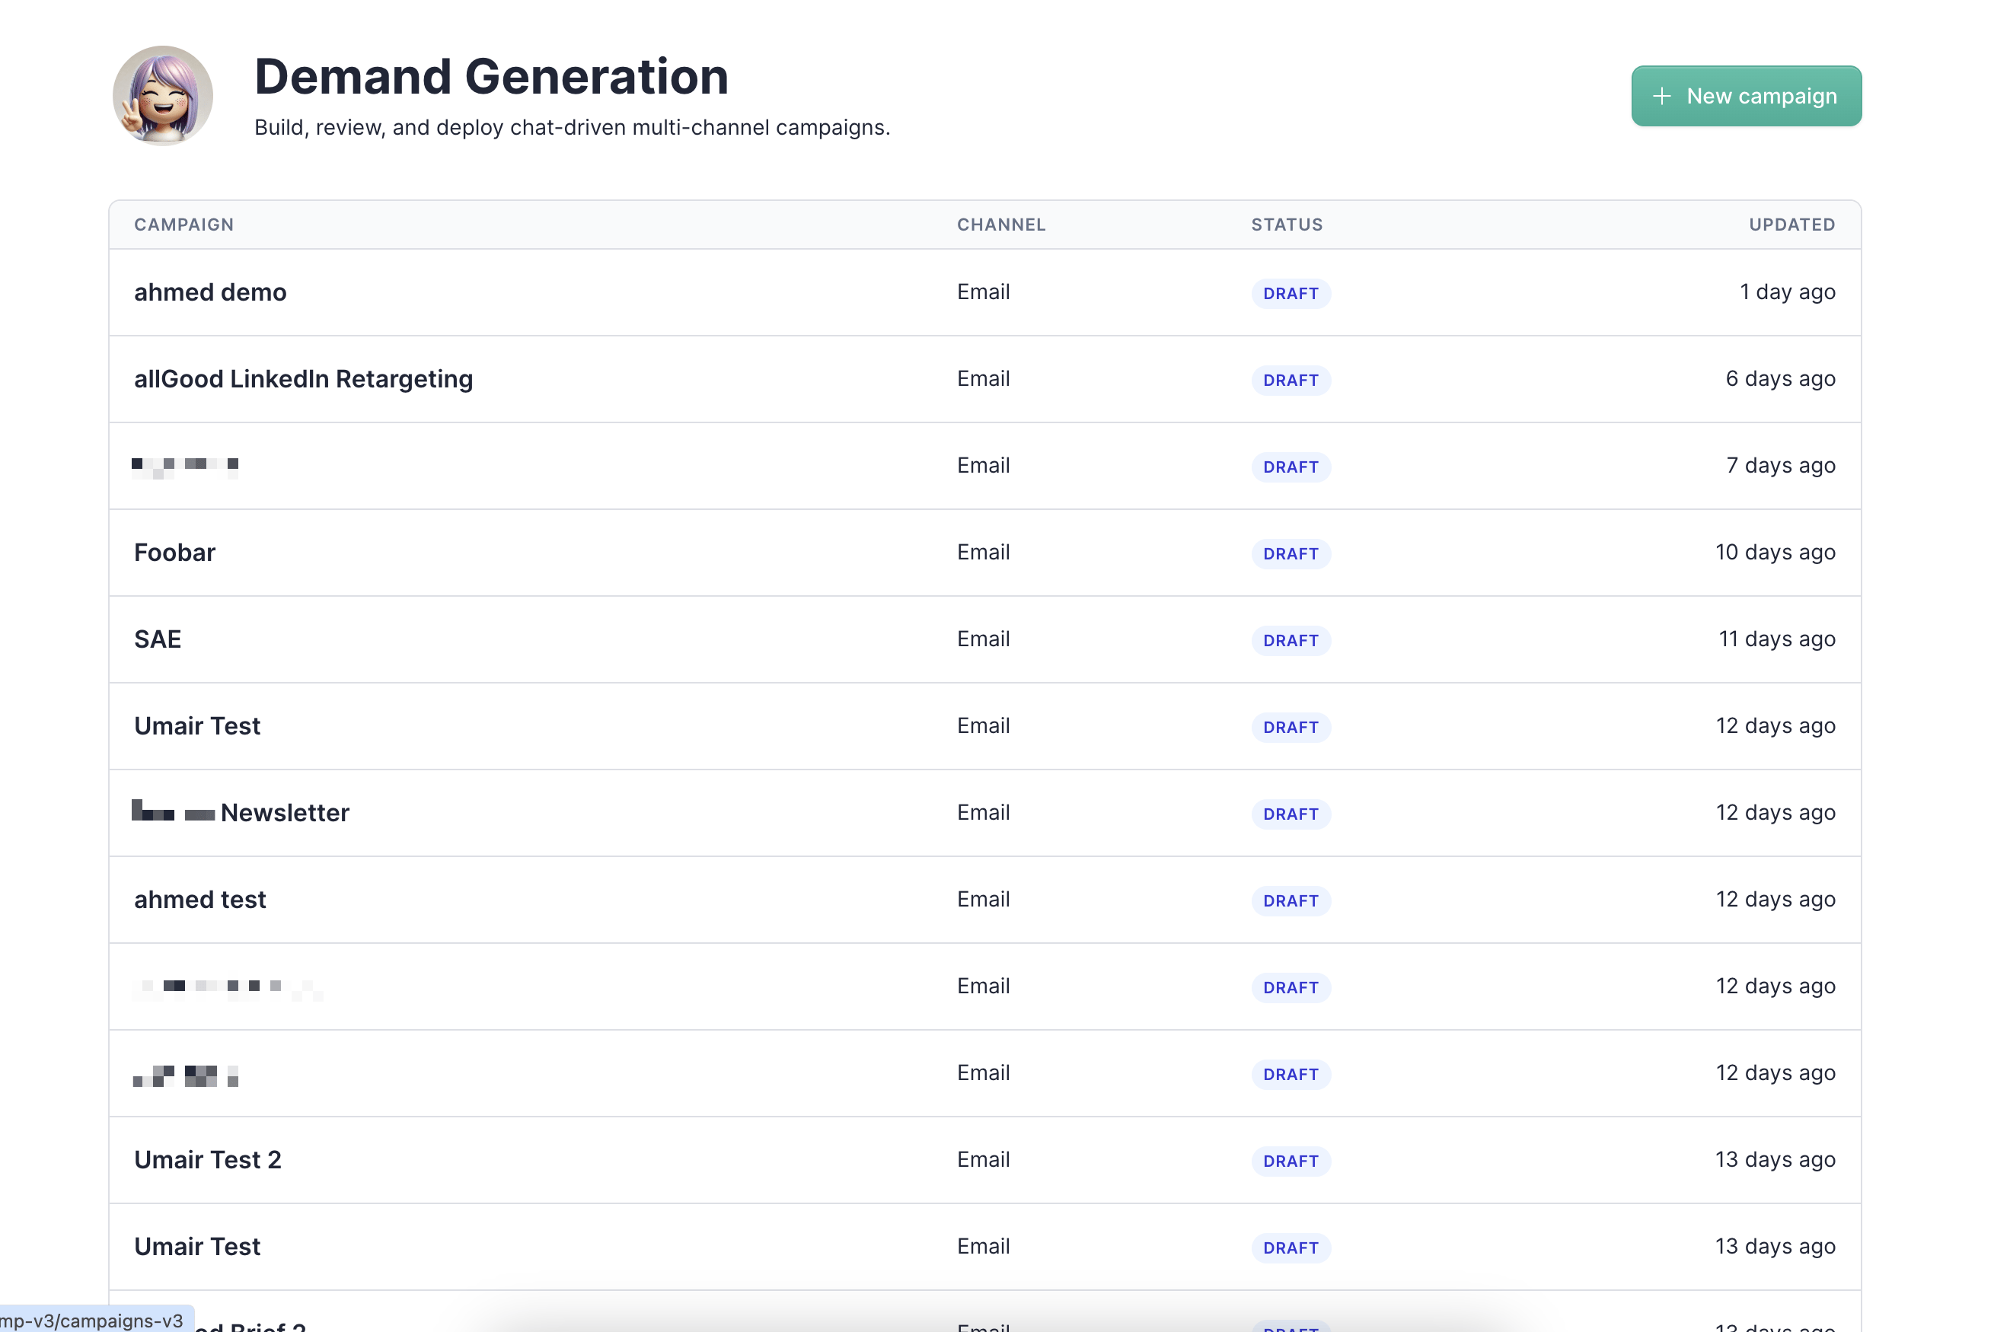Click the DRAFT badge in the SAE row

1291,641
